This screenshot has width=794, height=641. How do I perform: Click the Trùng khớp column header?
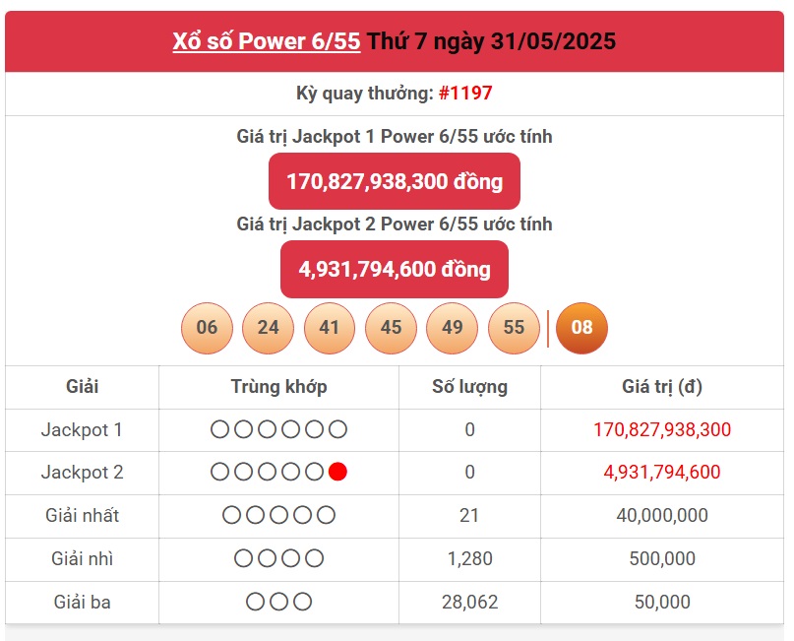279,387
